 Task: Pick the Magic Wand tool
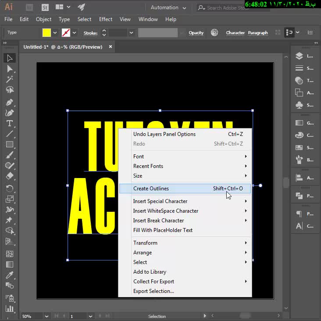coord(9,79)
